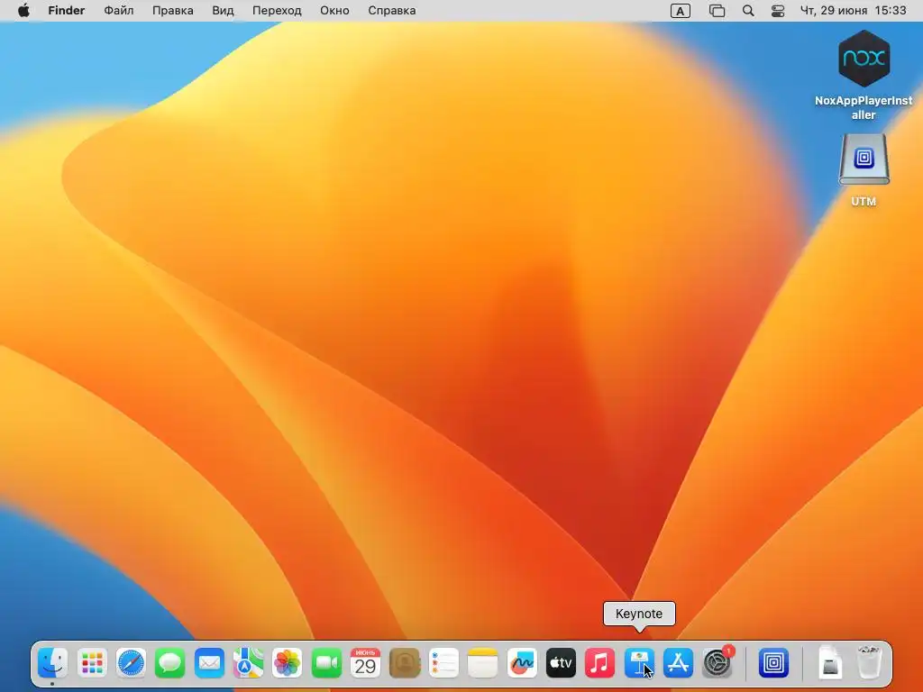Open Music app in the Dock
This screenshot has width=923, height=692.
click(x=599, y=663)
